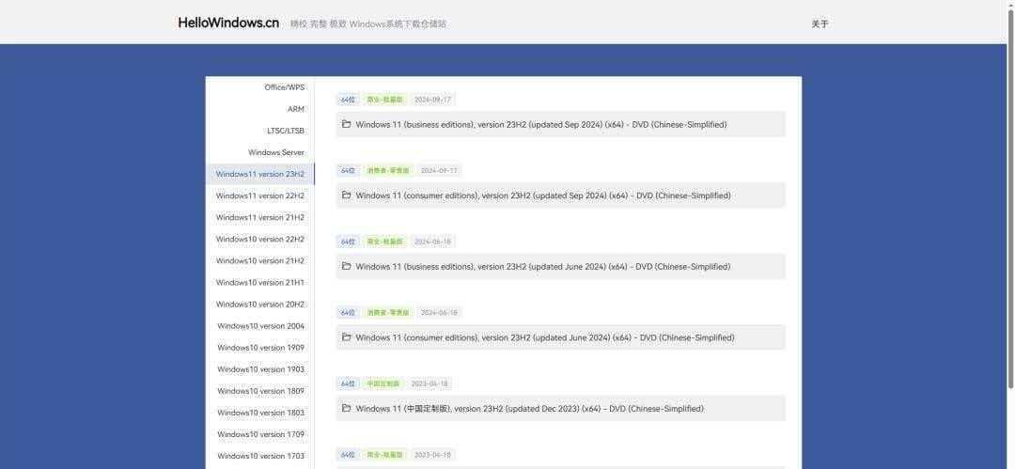
Task: Select Windows11 version 22H2 in sidebar
Action: click(259, 195)
